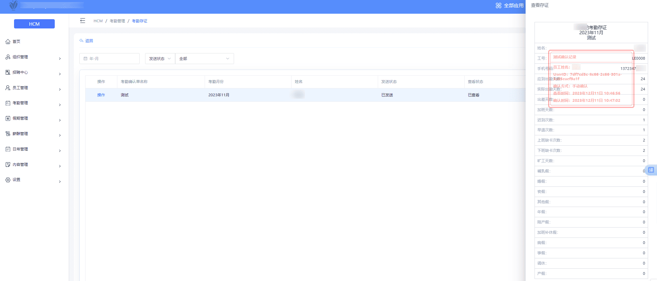Click the recruitment center icon
The image size is (657, 281).
coord(8,72)
